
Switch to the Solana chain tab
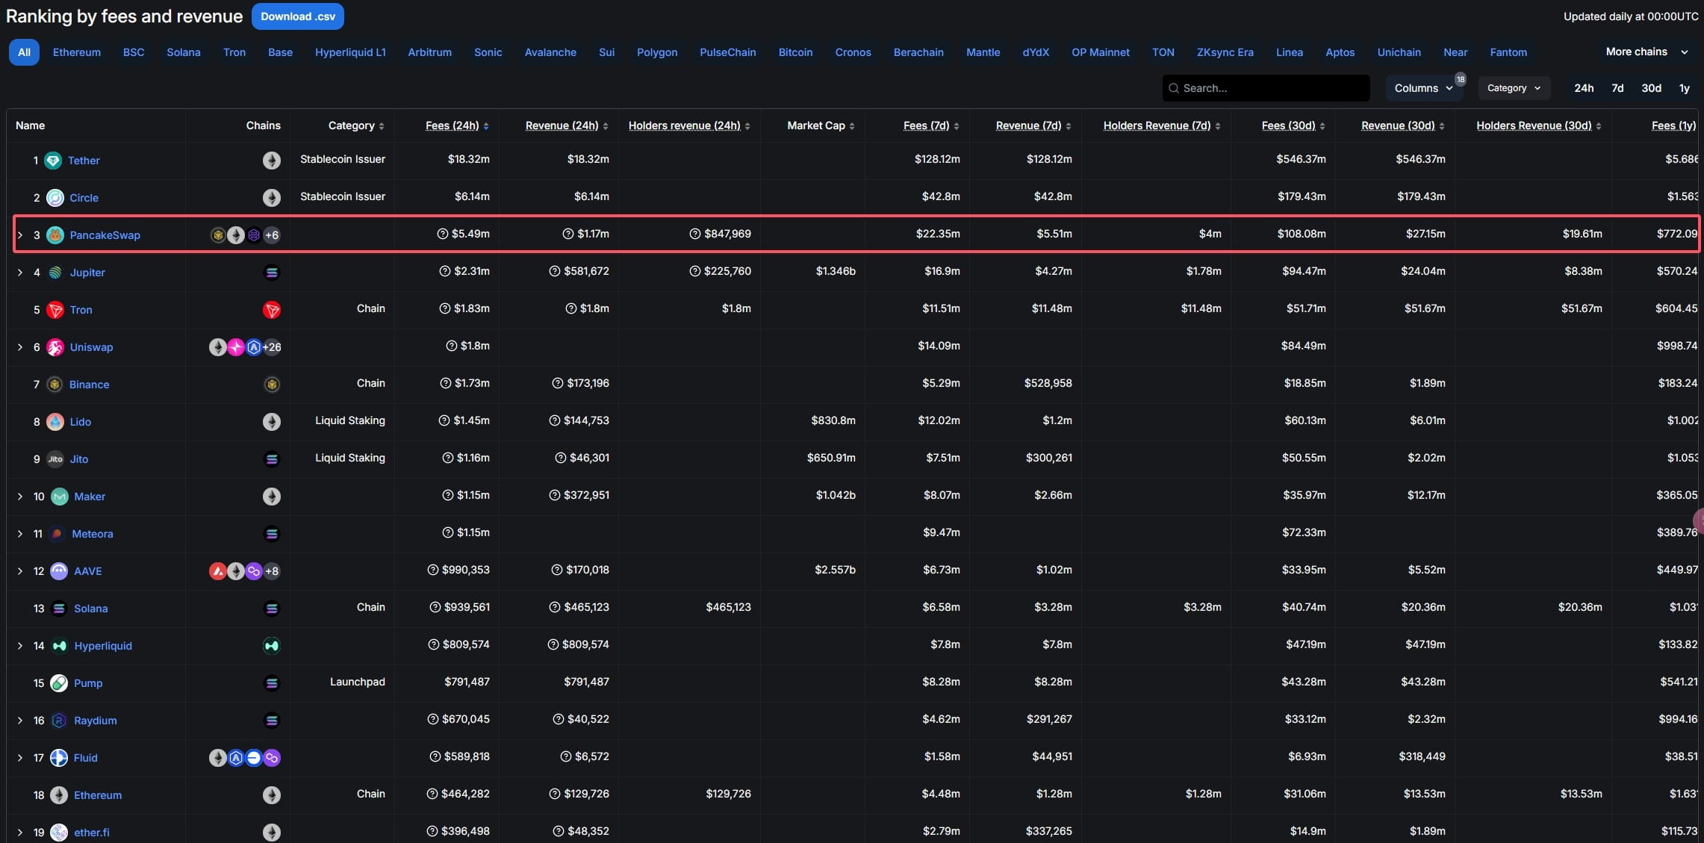click(183, 52)
